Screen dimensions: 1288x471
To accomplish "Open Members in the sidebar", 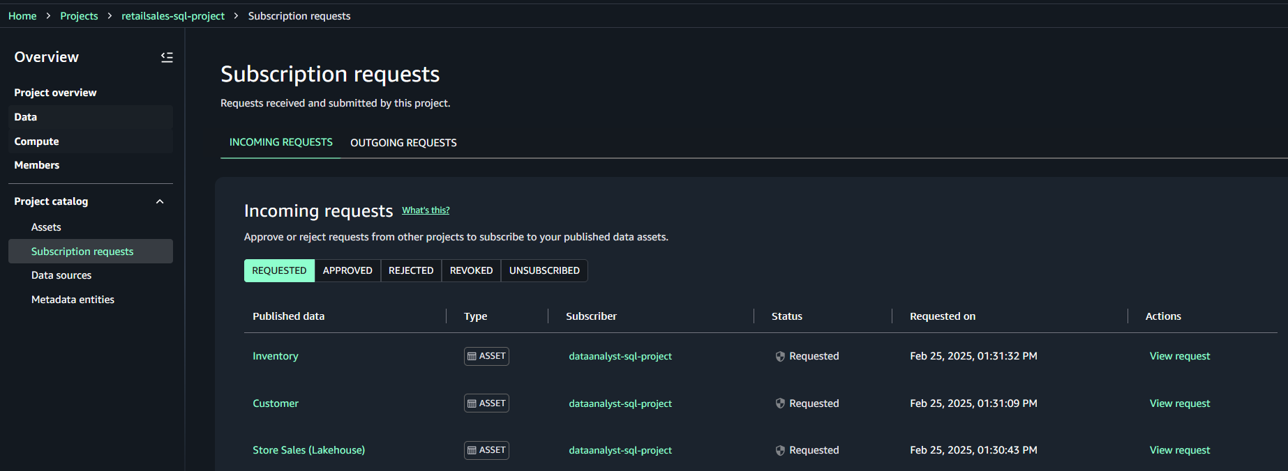I will (37, 165).
